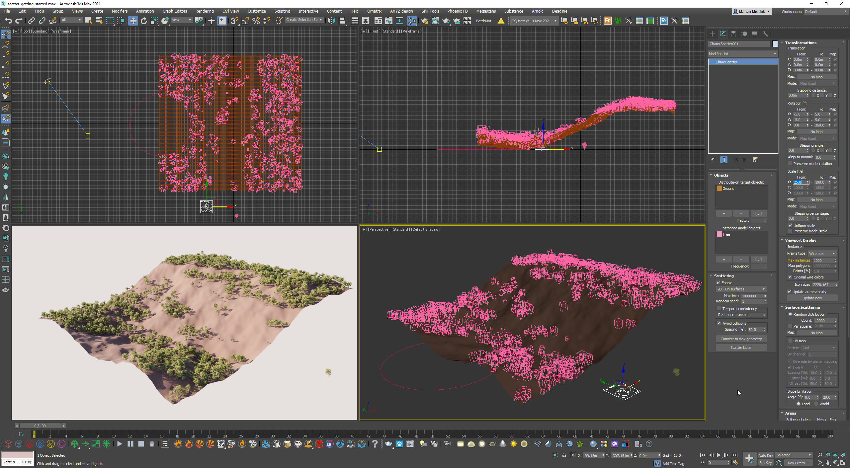This screenshot has height=468, width=850.
Task: Open the Graph Editors menu
Action: [x=175, y=11]
